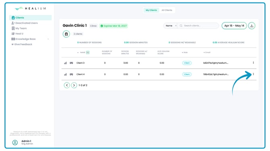The height and width of the screenshot is (151, 270).
Task: Open stats chart for Client 3
Action: click(65, 63)
